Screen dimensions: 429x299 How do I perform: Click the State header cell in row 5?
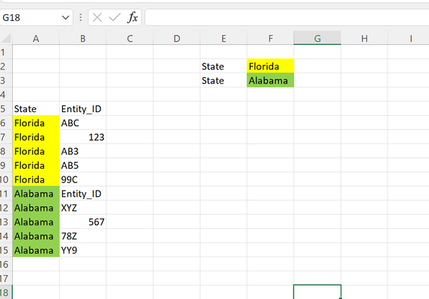tap(36, 108)
